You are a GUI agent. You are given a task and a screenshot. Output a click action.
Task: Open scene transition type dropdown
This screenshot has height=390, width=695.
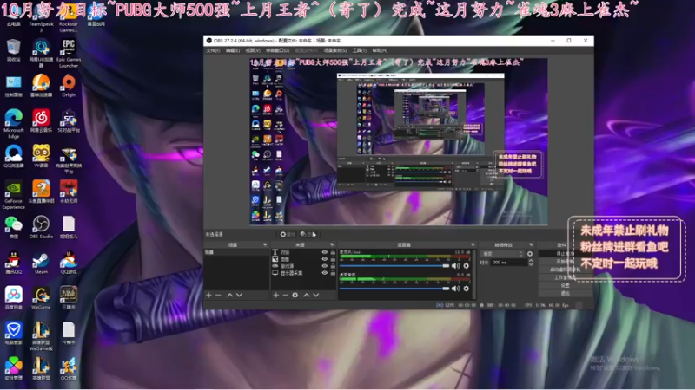(503, 254)
